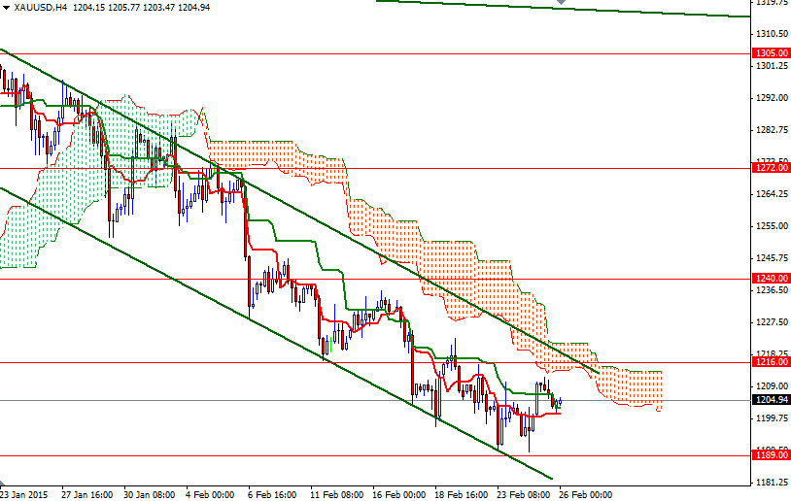Image resolution: width=791 pixels, height=501 pixels.
Task: Click the 26 Feb 00:00 time axis label
Action: (584, 493)
